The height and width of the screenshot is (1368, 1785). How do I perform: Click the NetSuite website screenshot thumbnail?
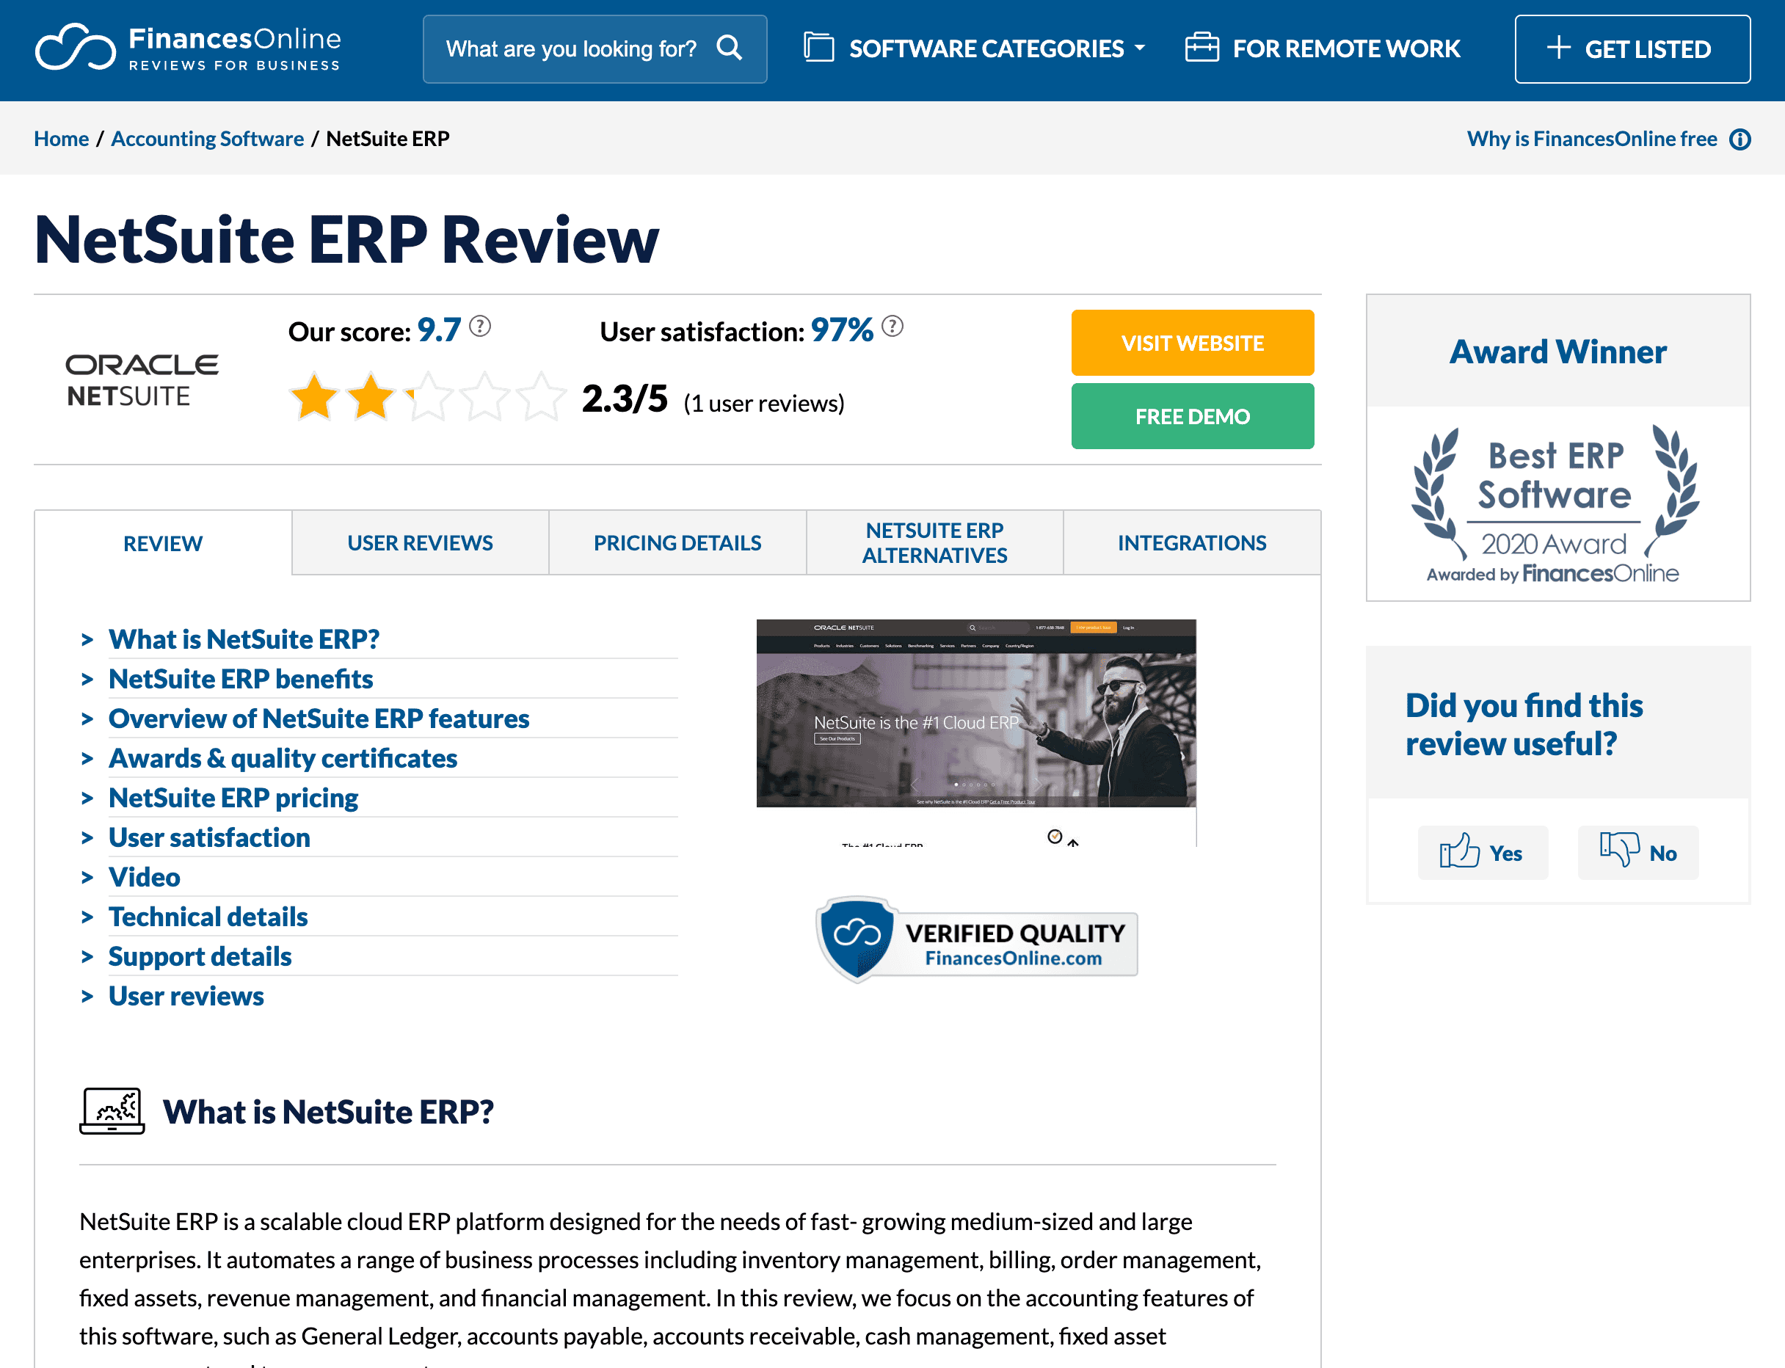pos(975,732)
